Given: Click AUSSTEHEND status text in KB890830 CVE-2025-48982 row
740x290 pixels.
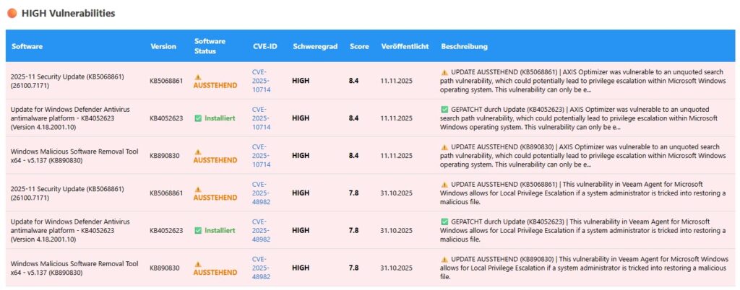Looking at the screenshot, I should pyautogui.click(x=215, y=273).
